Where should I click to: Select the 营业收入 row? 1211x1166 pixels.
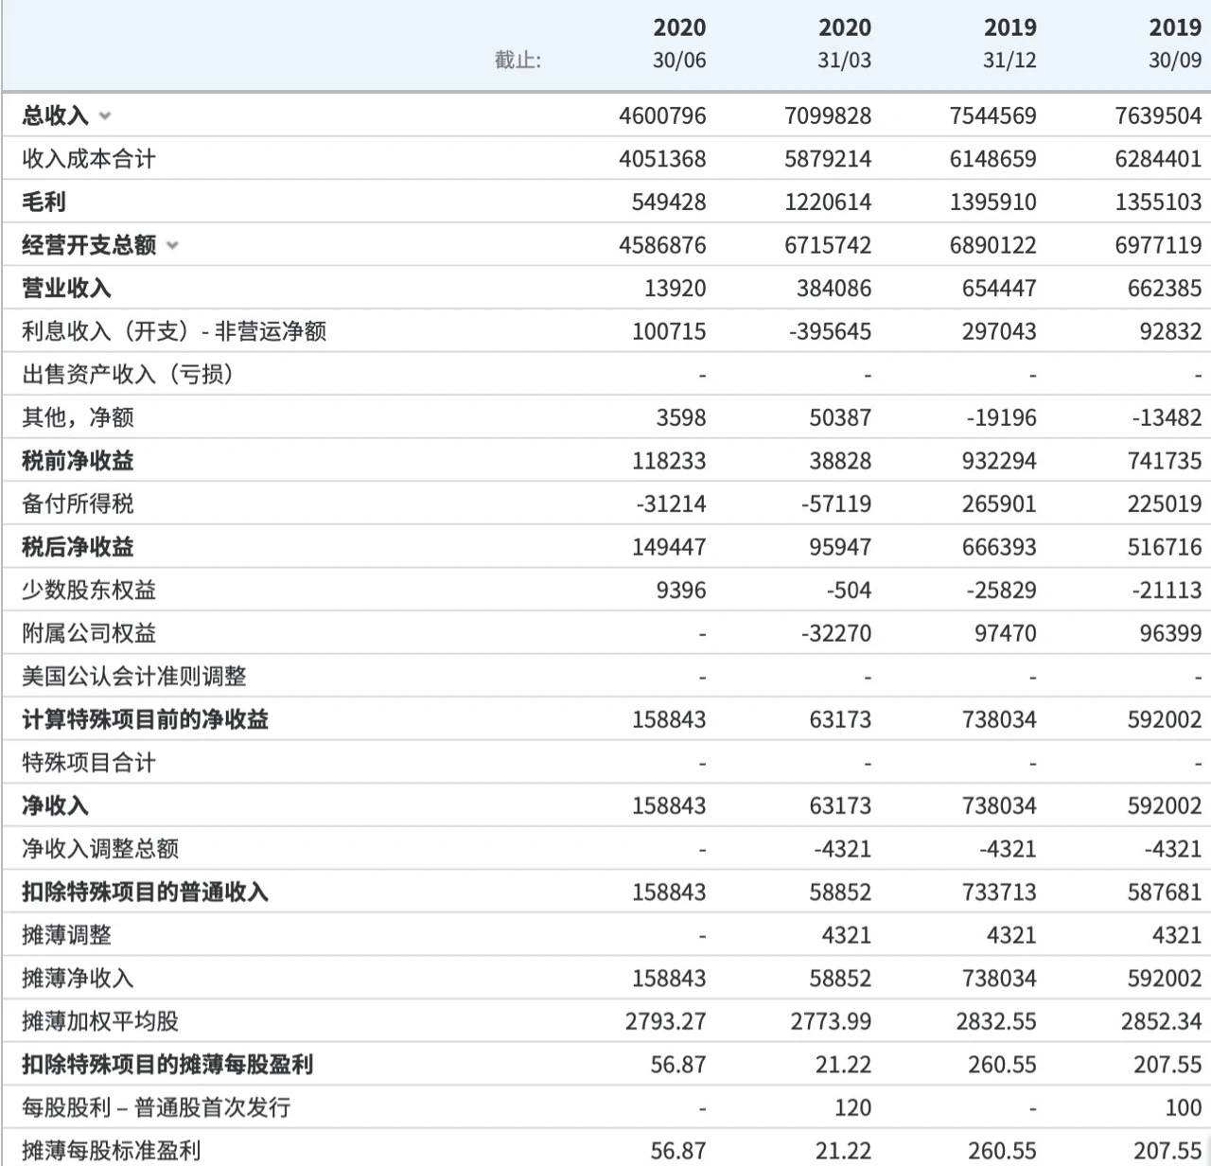(62, 288)
